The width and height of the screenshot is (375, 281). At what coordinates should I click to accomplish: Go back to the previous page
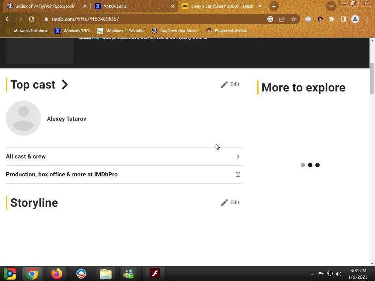point(8,19)
